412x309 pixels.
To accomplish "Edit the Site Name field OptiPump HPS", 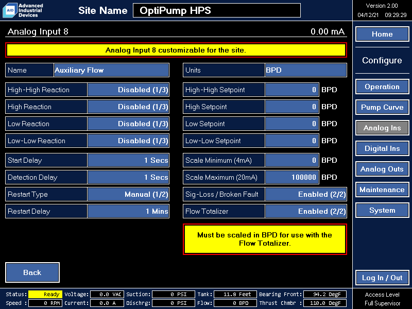I will tap(217, 10).
